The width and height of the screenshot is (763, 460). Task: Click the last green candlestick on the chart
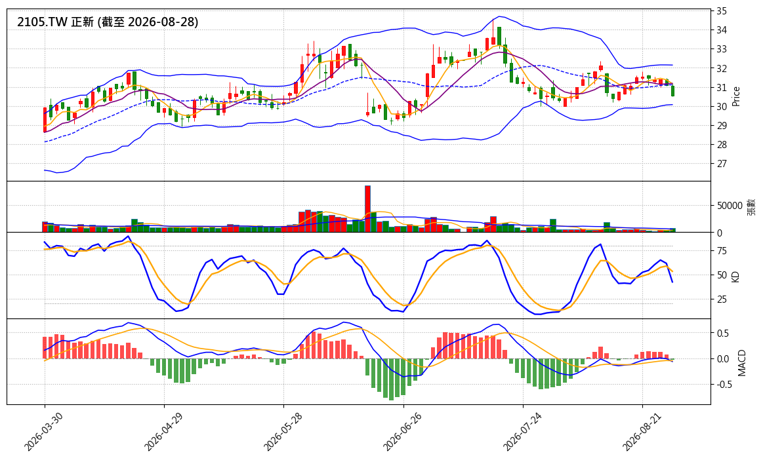click(x=673, y=91)
